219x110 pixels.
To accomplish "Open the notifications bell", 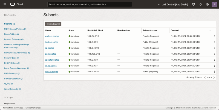I will pos(201,4).
